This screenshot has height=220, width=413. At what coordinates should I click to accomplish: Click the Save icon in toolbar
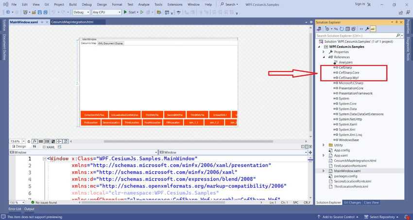click(40, 12)
